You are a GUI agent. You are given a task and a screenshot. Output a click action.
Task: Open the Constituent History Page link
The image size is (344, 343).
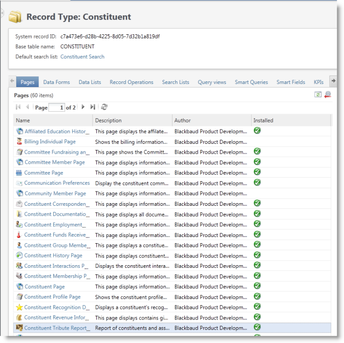(x=53, y=255)
